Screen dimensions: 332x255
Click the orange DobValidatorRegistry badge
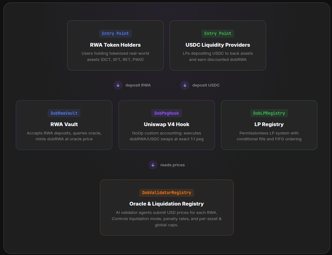pyautogui.click(x=166, y=193)
